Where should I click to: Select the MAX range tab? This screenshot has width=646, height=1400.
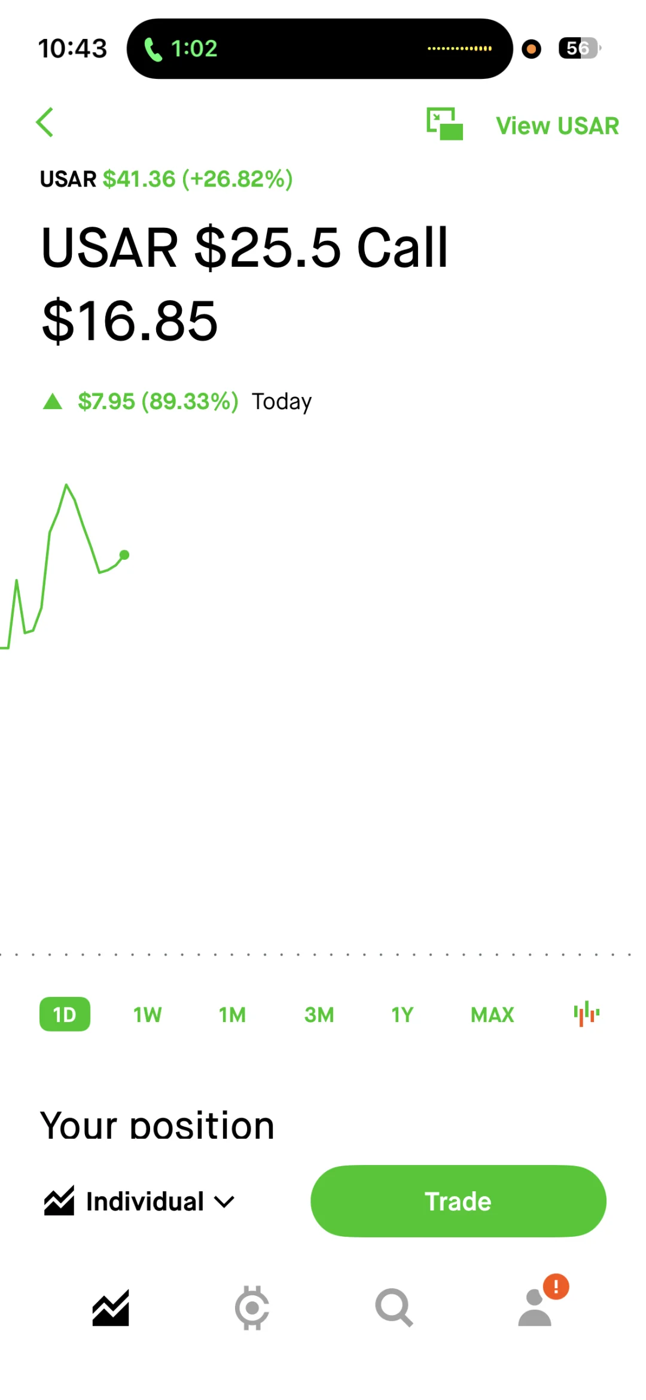492,1014
